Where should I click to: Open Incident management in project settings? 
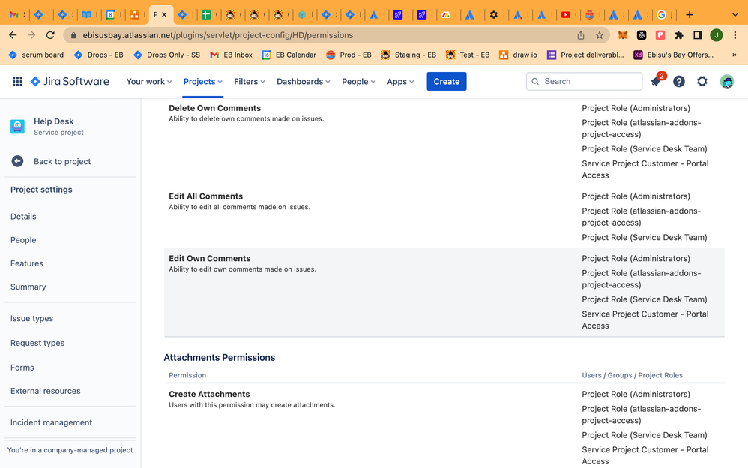[51, 422]
